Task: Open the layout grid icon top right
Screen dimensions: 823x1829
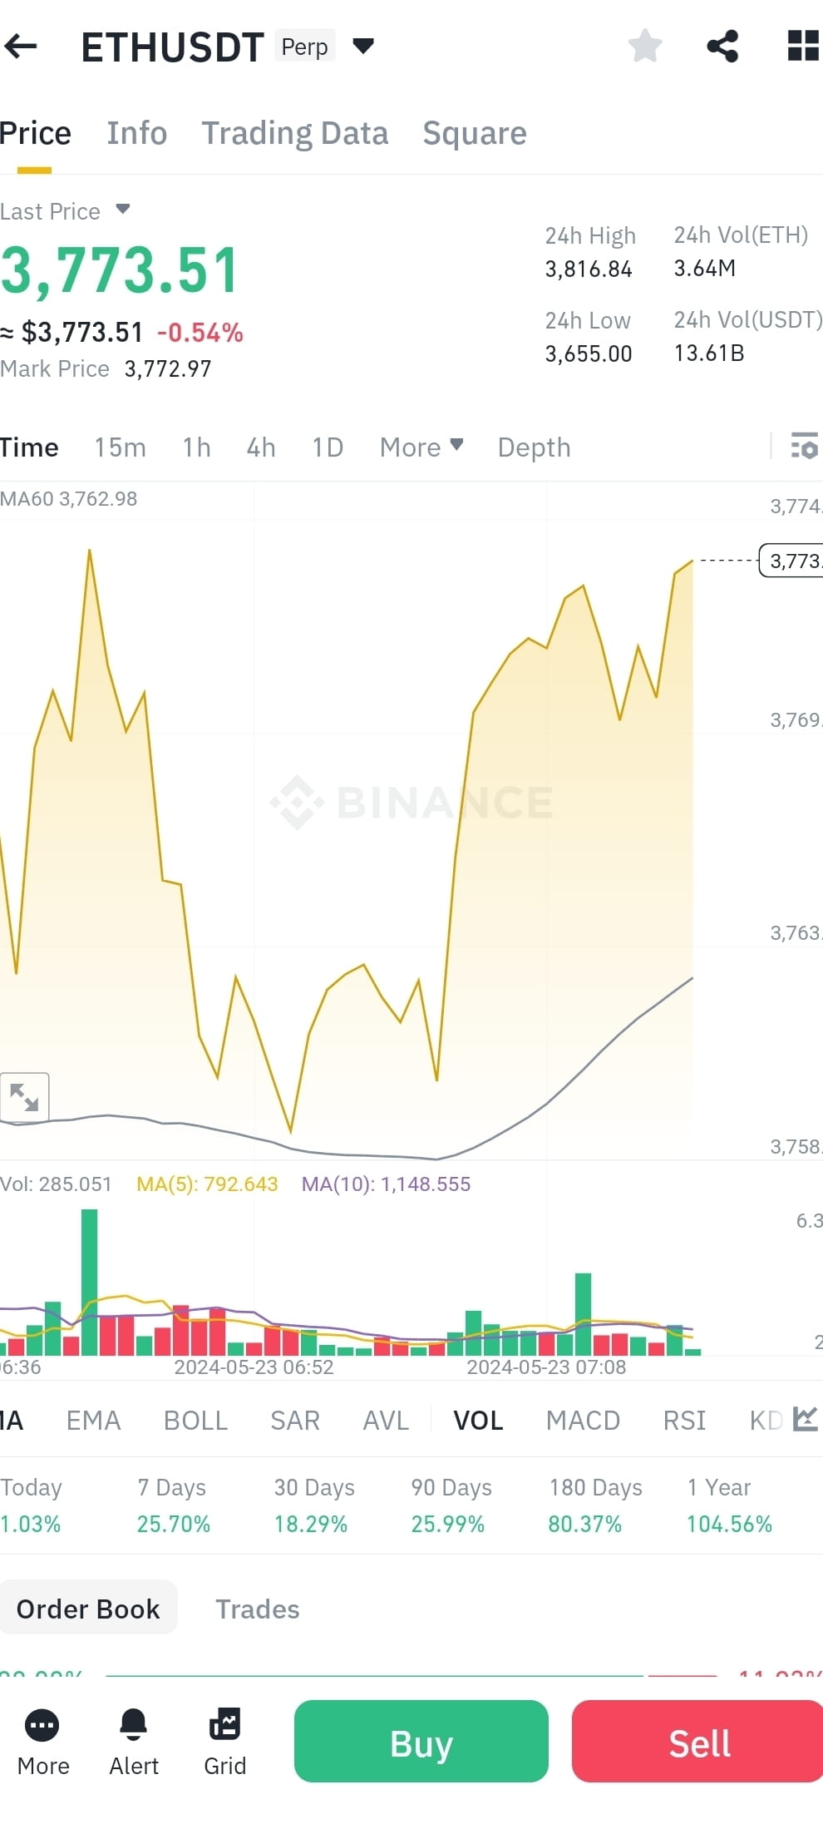Action: point(801,47)
